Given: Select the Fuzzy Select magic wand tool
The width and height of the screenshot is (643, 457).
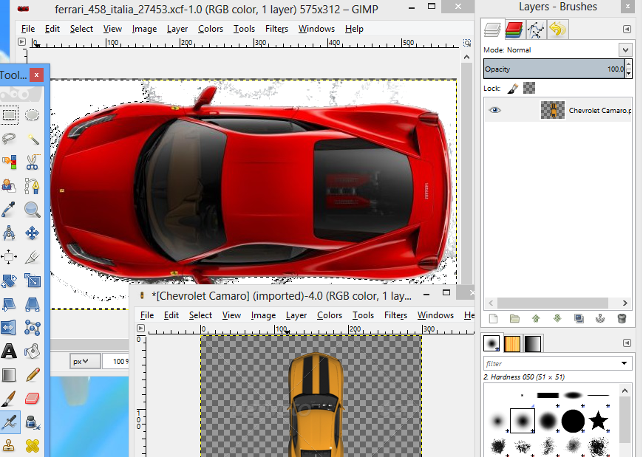Looking at the screenshot, I should [32, 138].
